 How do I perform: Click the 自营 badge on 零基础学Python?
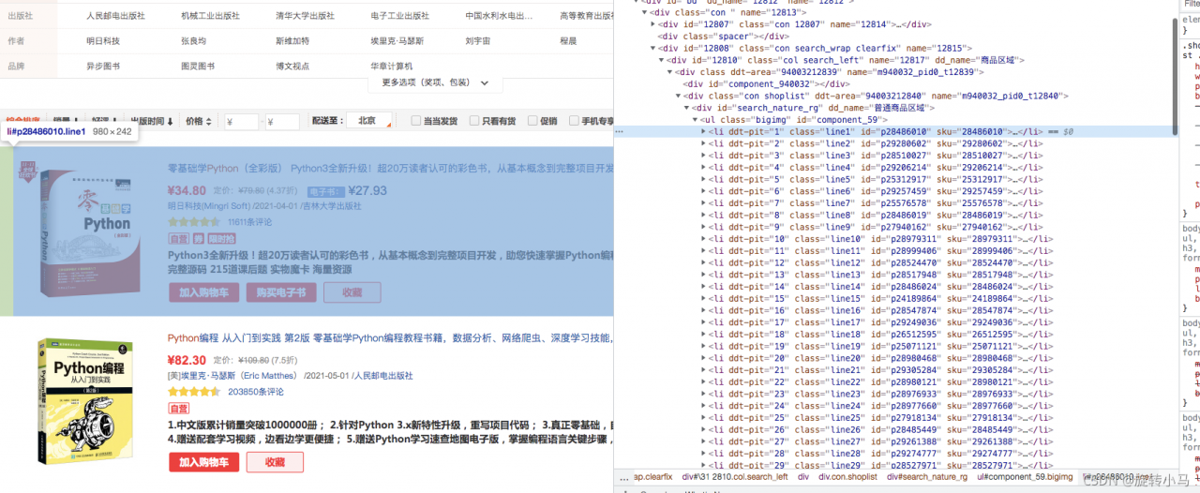[x=178, y=239]
